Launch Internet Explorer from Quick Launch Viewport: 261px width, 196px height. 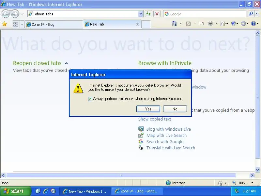tap(46, 191)
